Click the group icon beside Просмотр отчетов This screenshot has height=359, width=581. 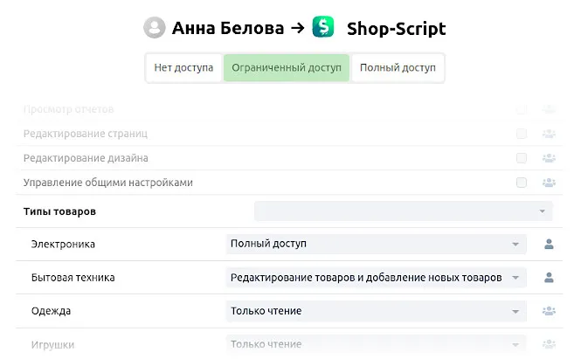point(549,109)
